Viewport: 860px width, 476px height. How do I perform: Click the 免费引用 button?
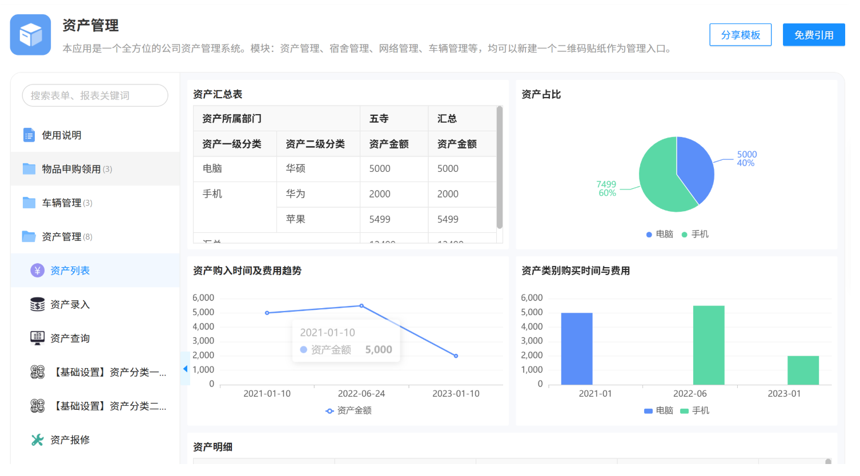[x=813, y=35]
